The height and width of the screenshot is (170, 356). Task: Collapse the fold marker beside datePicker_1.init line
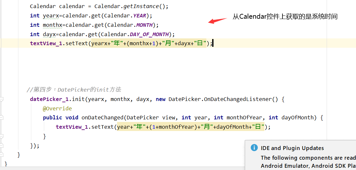pyautogui.click(x=1, y=99)
